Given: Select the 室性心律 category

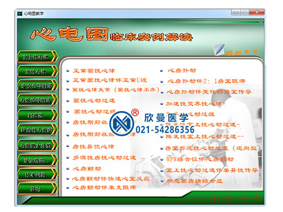Looking at the screenshot, I should coord(37,71).
